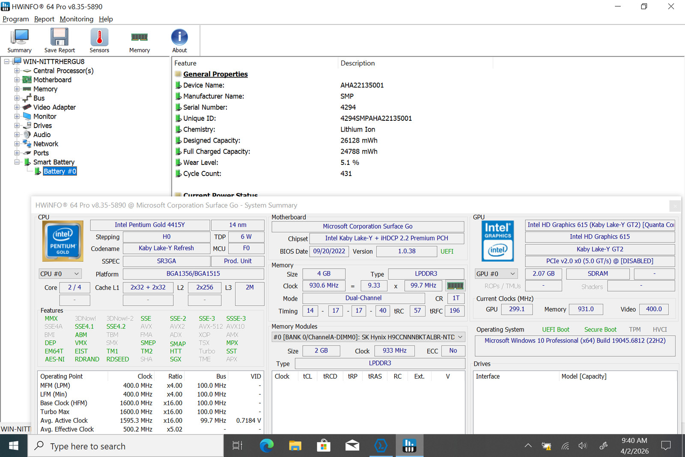Select the WIN-NITTRHERGU8 root node

[54, 62]
